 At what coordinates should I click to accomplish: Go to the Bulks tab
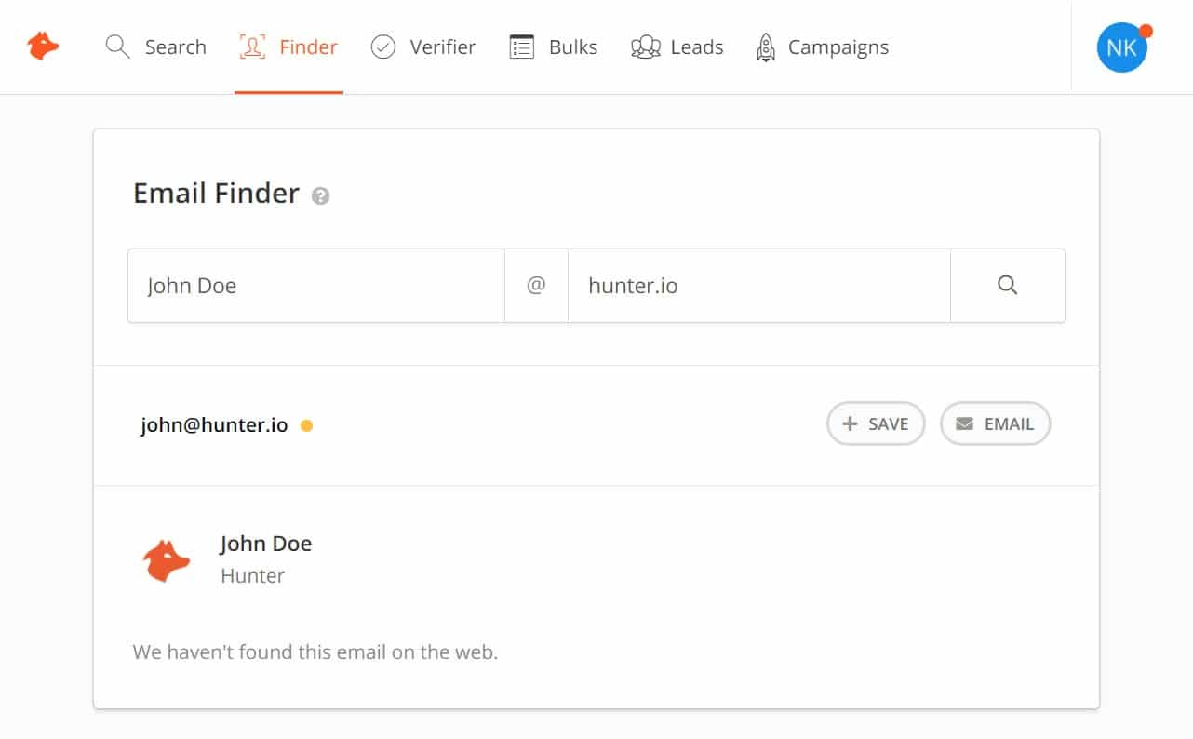tap(554, 47)
